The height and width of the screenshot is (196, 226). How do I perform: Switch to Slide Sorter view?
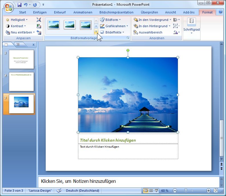151,191
